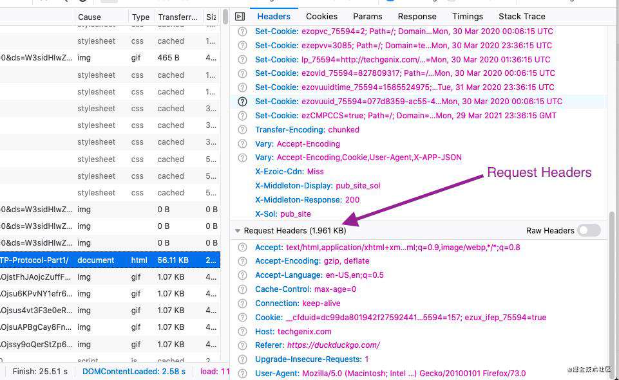Open help icon for Set-Cookie ezCMPCCS header
Image resolution: width=619 pixels, height=380 pixels.
[242, 116]
